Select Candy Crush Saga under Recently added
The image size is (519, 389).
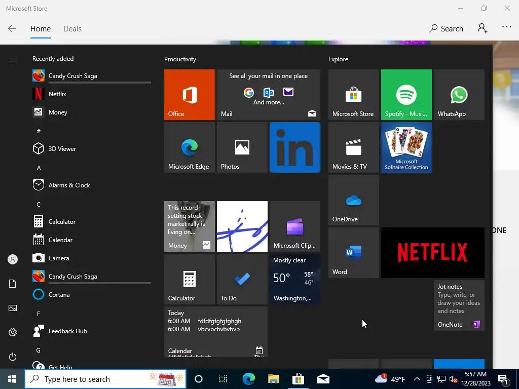(x=92, y=76)
